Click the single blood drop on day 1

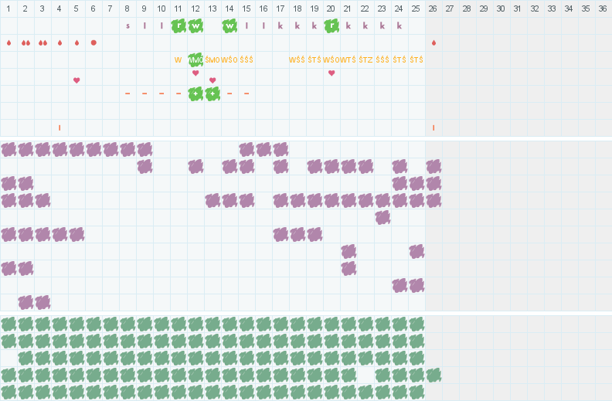click(x=8, y=42)
